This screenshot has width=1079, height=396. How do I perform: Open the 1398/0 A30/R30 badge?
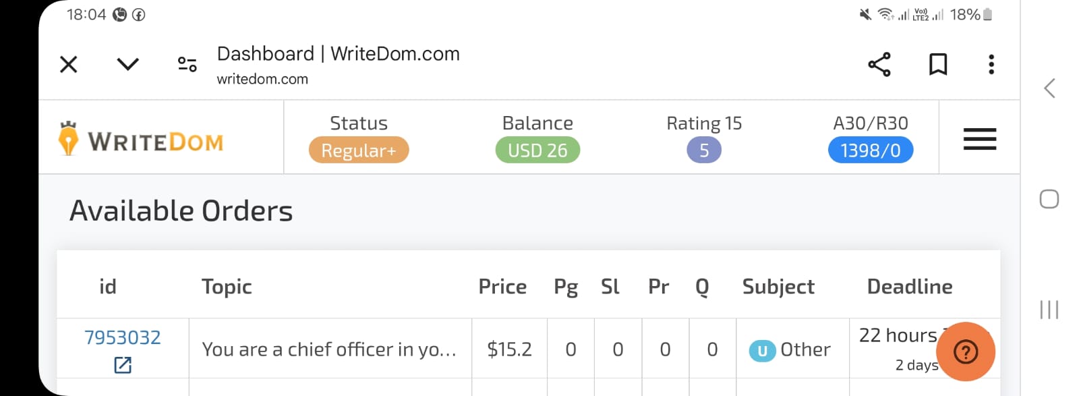[x=871, y=150]
